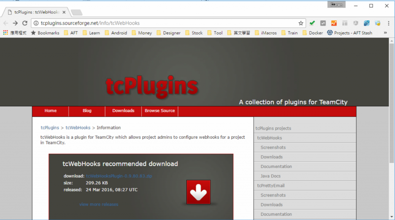View site information icon in address bar
The height and width of the screenshot is (220, 395).
coord(36,23)
